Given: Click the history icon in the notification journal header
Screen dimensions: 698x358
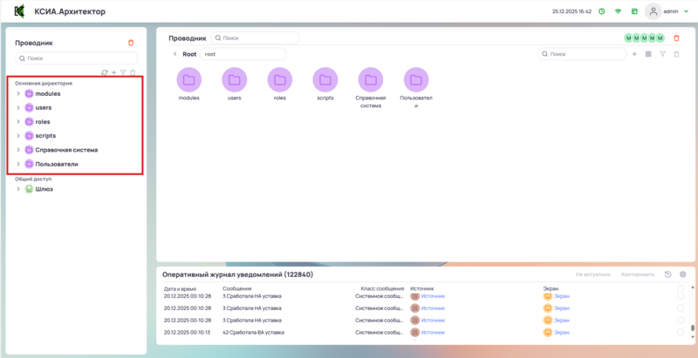Looking at the screenshot, I should pyautogui.click(x=668, y=274).
